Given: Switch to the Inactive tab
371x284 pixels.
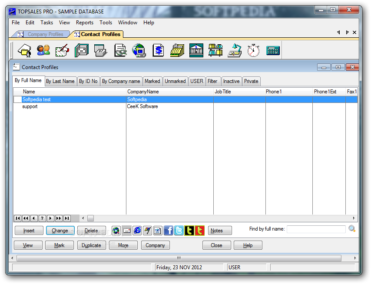Looking at the screenshot, I should (232, 81).
